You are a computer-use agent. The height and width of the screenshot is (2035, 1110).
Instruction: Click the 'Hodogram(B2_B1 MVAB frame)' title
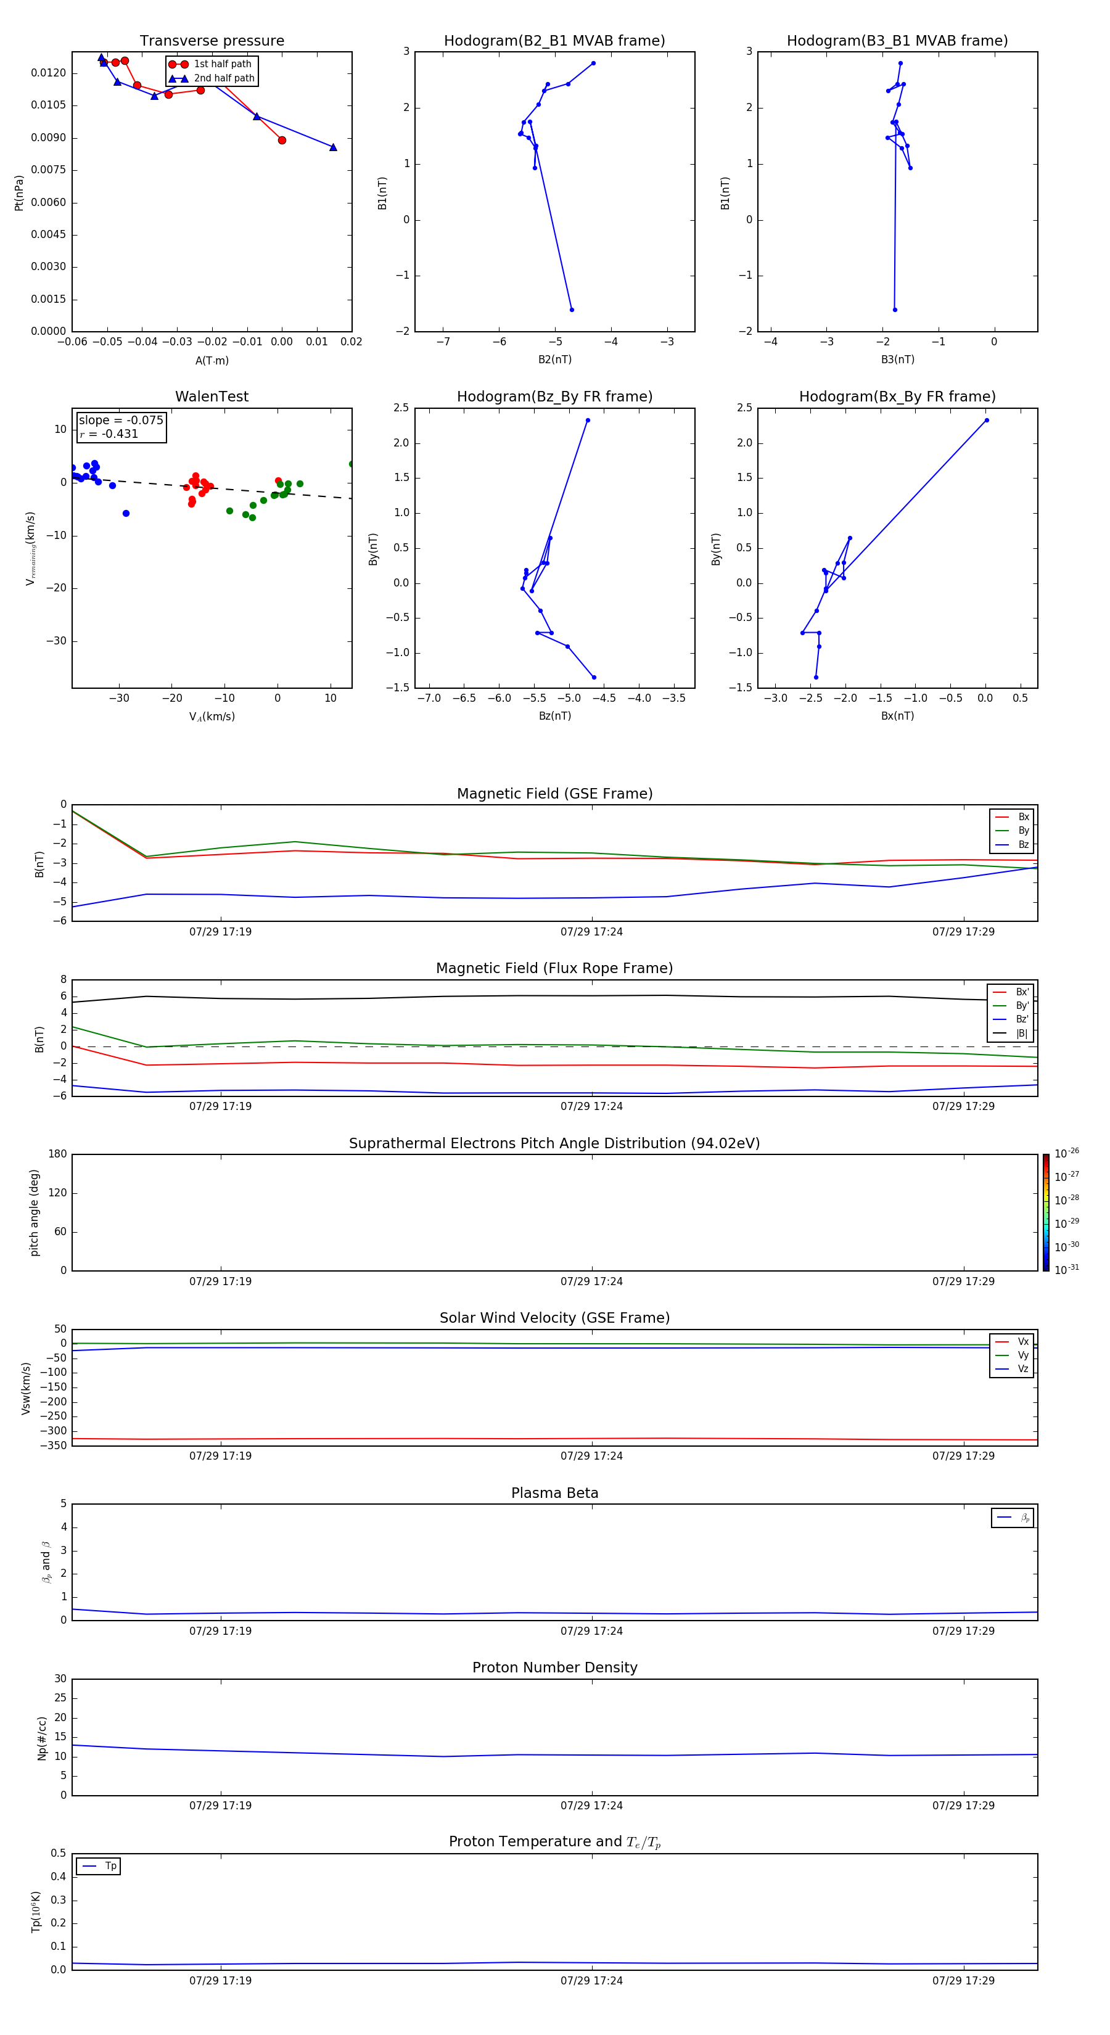554,41
